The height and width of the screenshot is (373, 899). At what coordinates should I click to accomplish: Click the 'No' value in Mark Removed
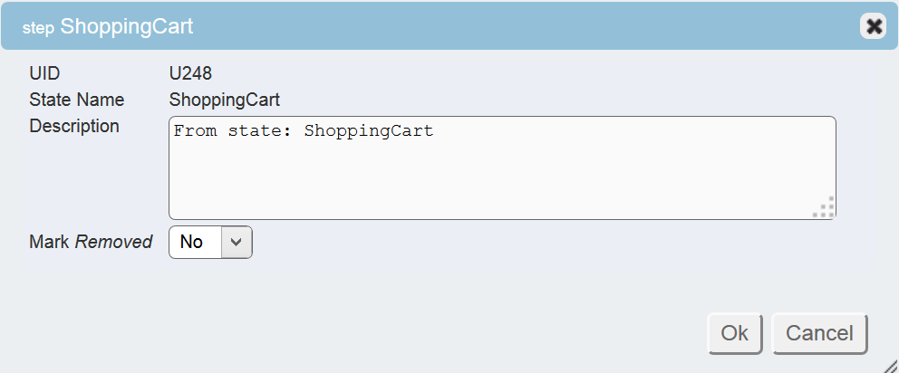191,242
